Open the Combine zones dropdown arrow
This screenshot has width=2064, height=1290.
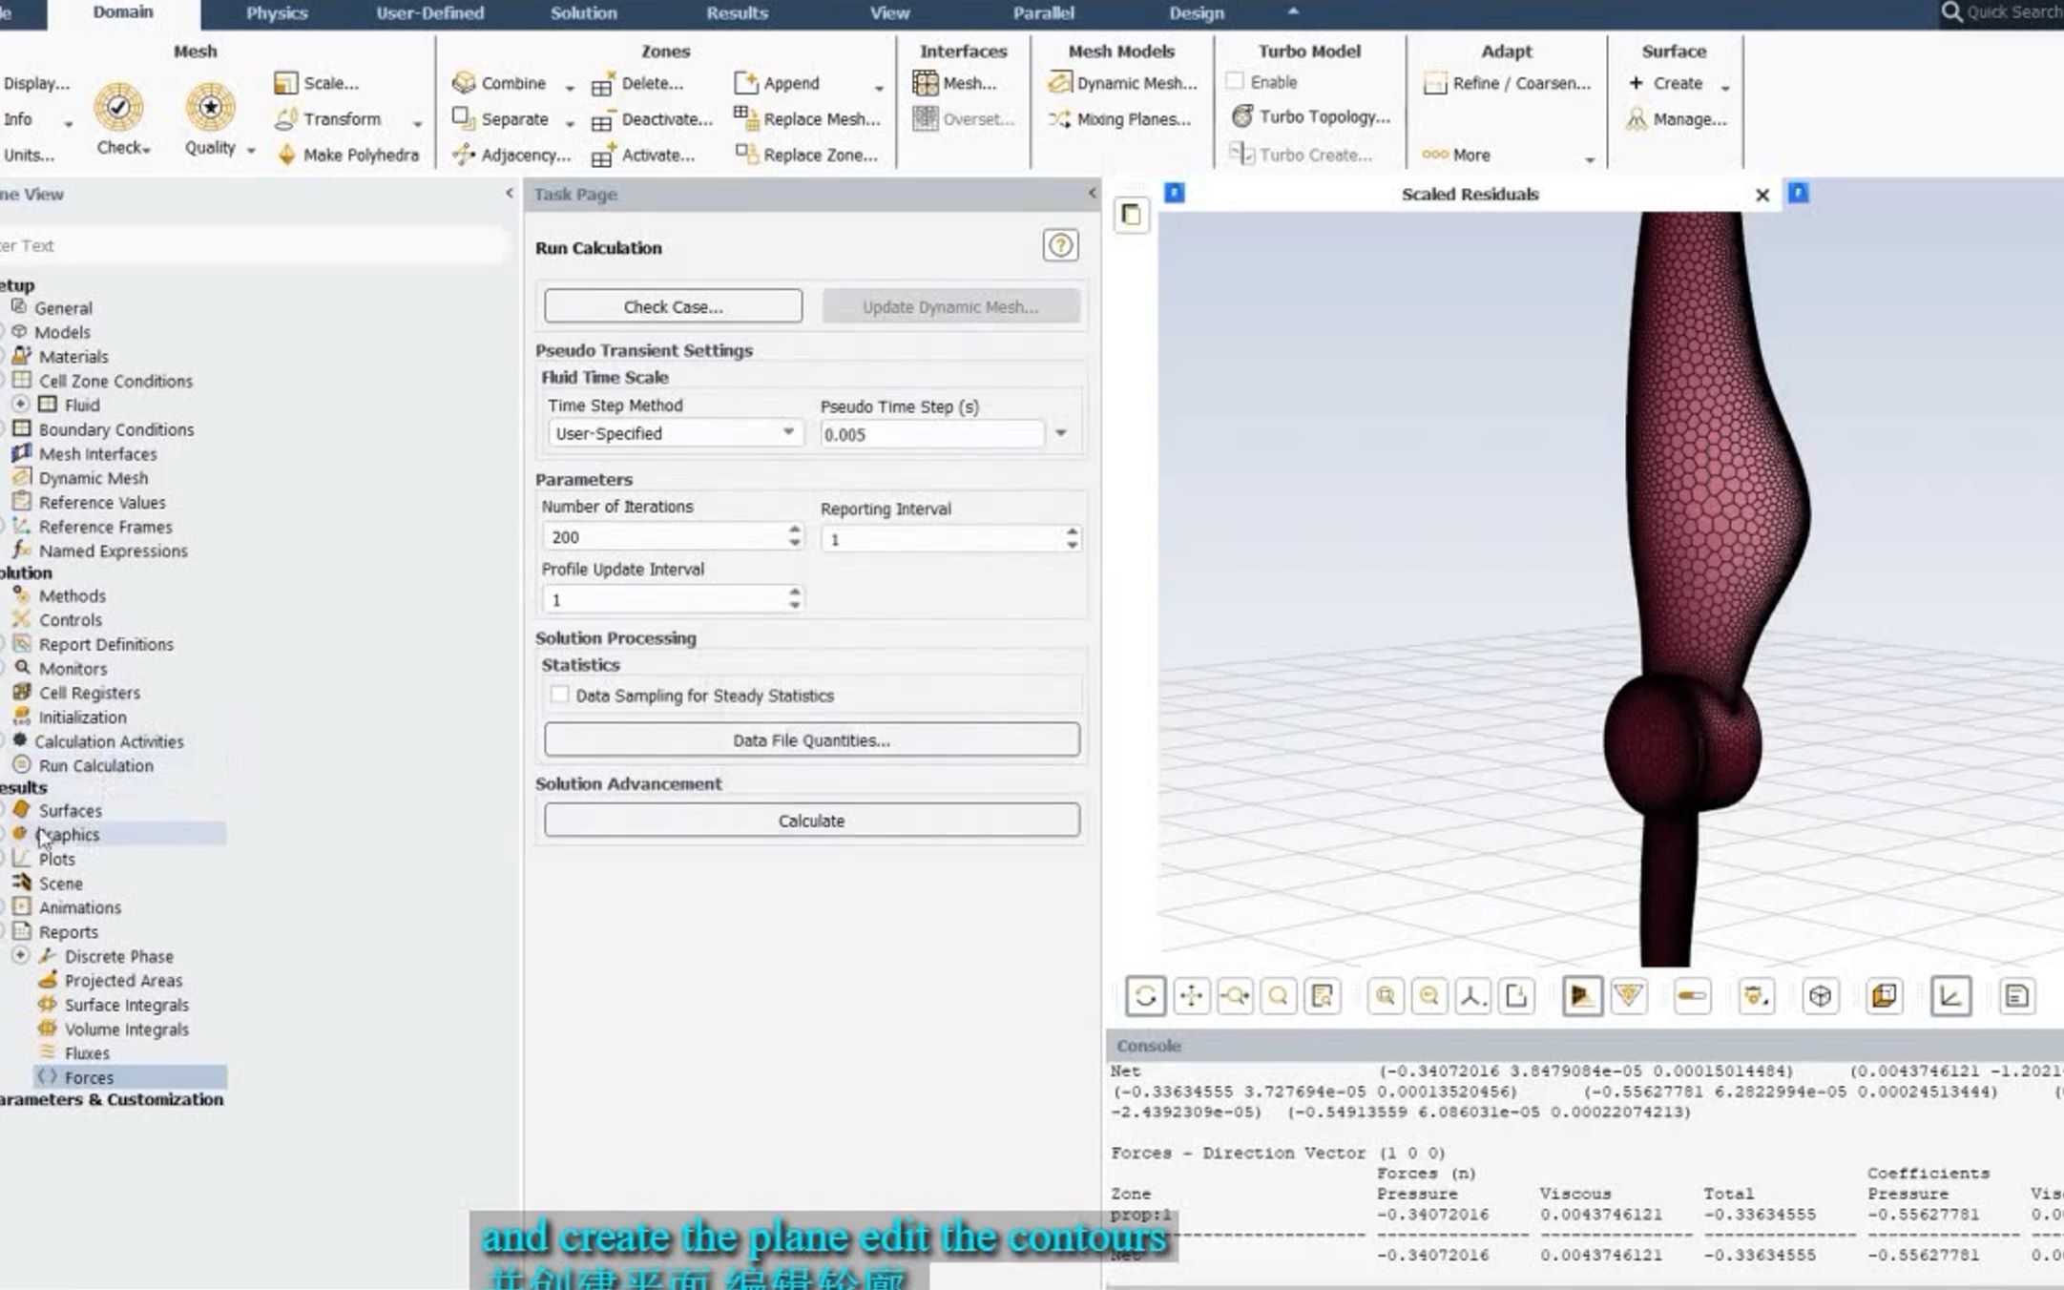pos(570,87)
